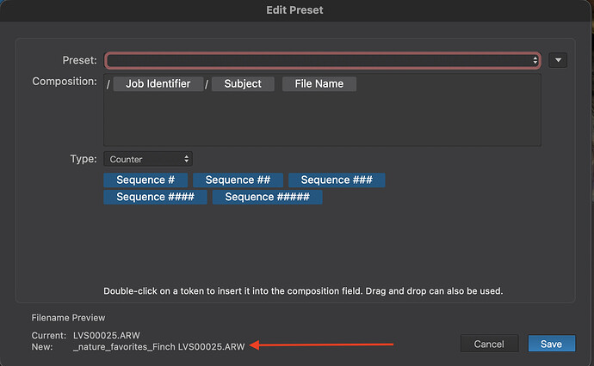Select the Subject token in Composition
The height and width of the screenshot is (366, 594).
pos(243,84)
